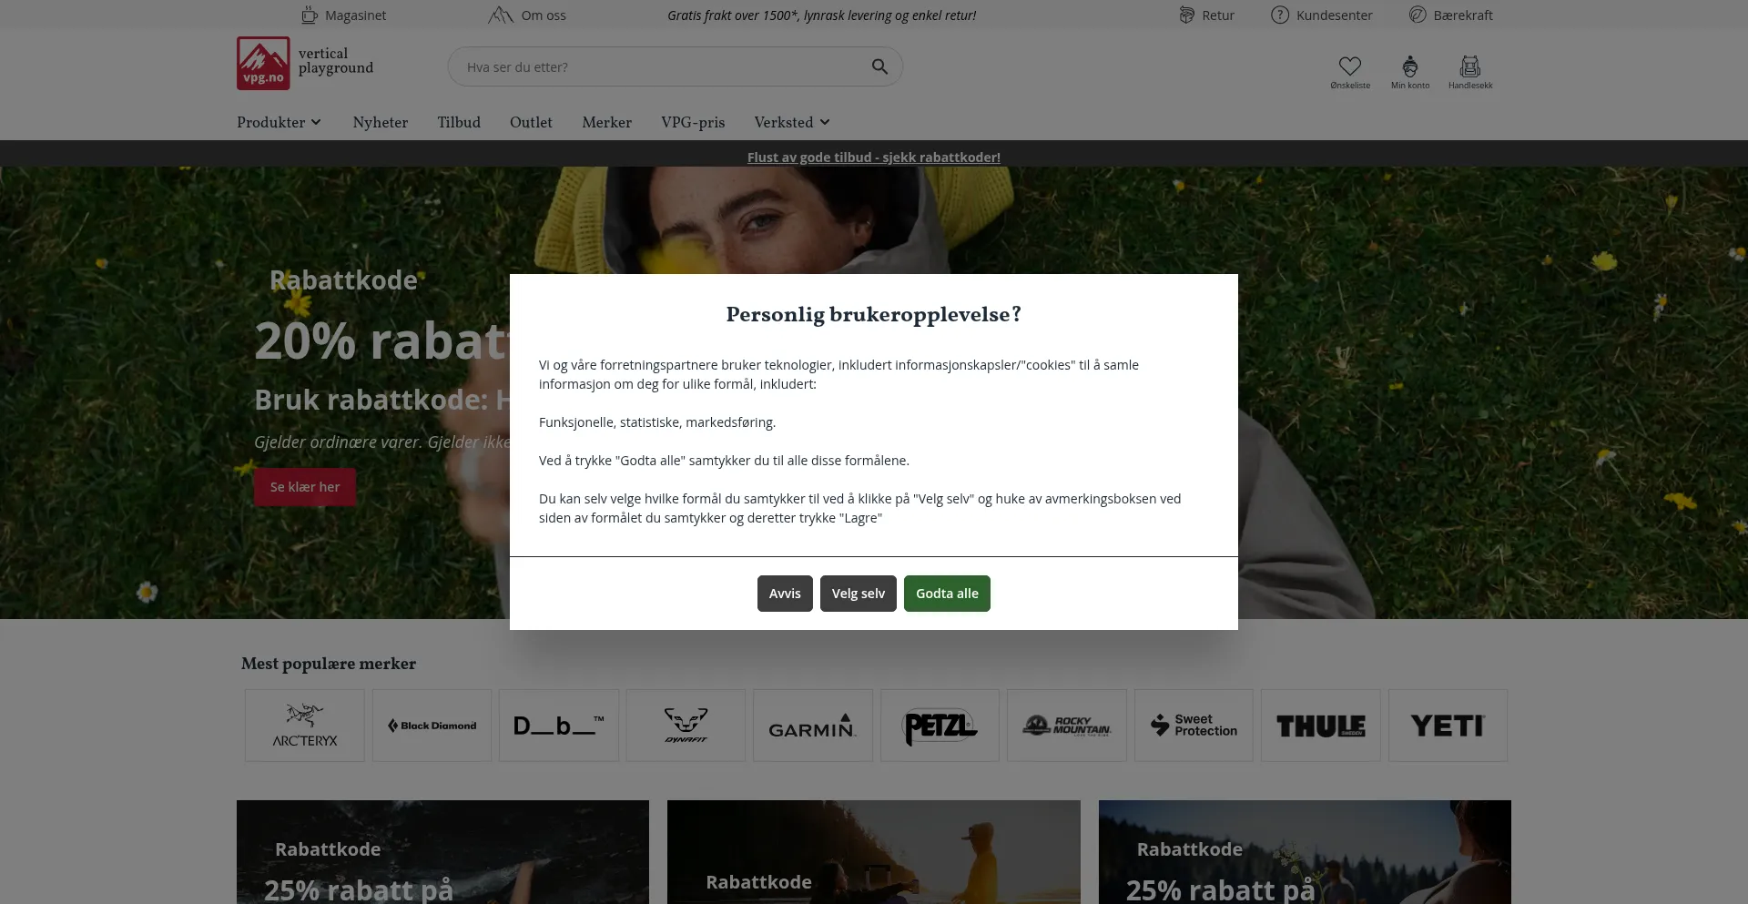Select the Petzl brand logo
This screenshot has width=1748, height=904.
[x=940, y=726]
